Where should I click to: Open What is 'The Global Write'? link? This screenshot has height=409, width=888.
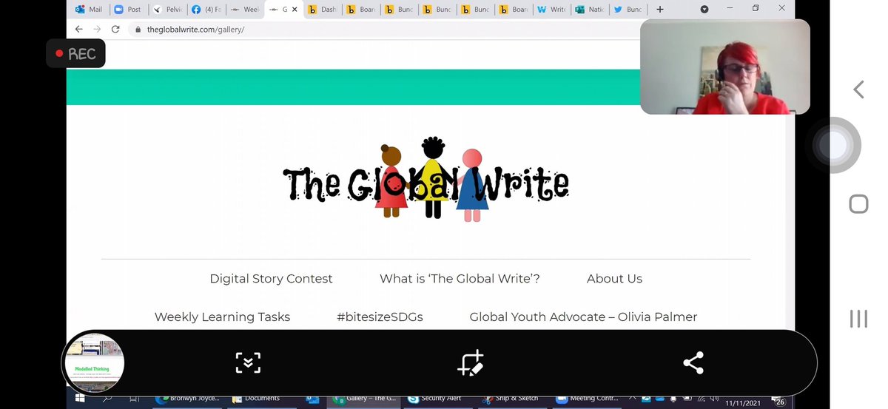point(460,279)
